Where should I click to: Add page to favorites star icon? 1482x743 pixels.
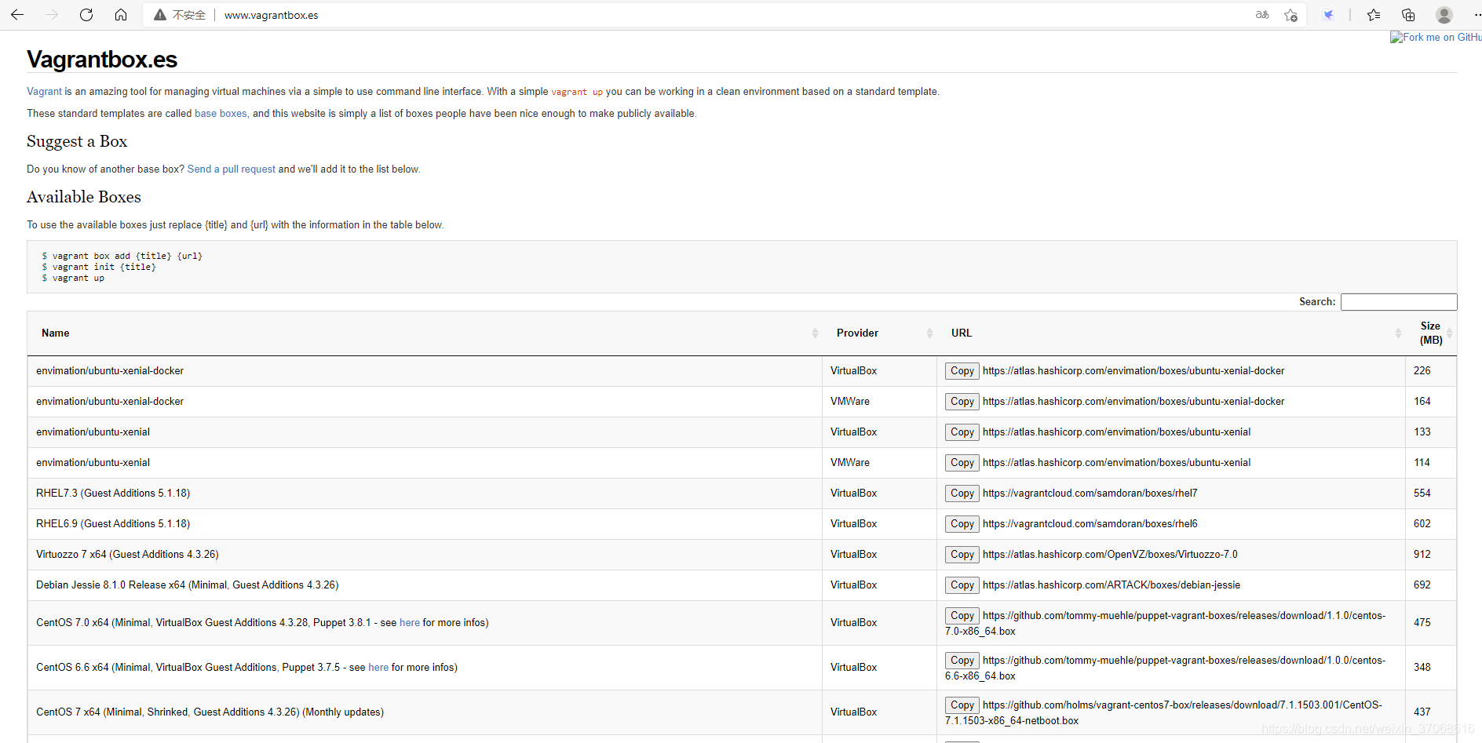coord(1290,15)
